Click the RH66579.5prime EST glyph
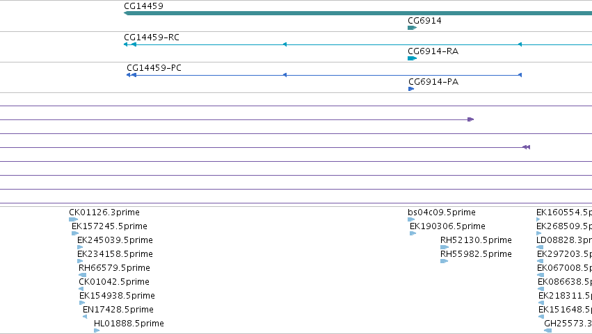The height and width of the screenshot is (334, 592). point(82,275)
